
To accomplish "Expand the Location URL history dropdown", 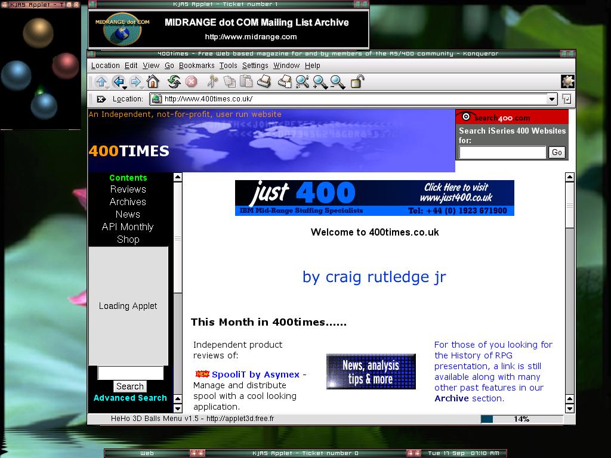I will pyautogui.click(x=552, y=99).
